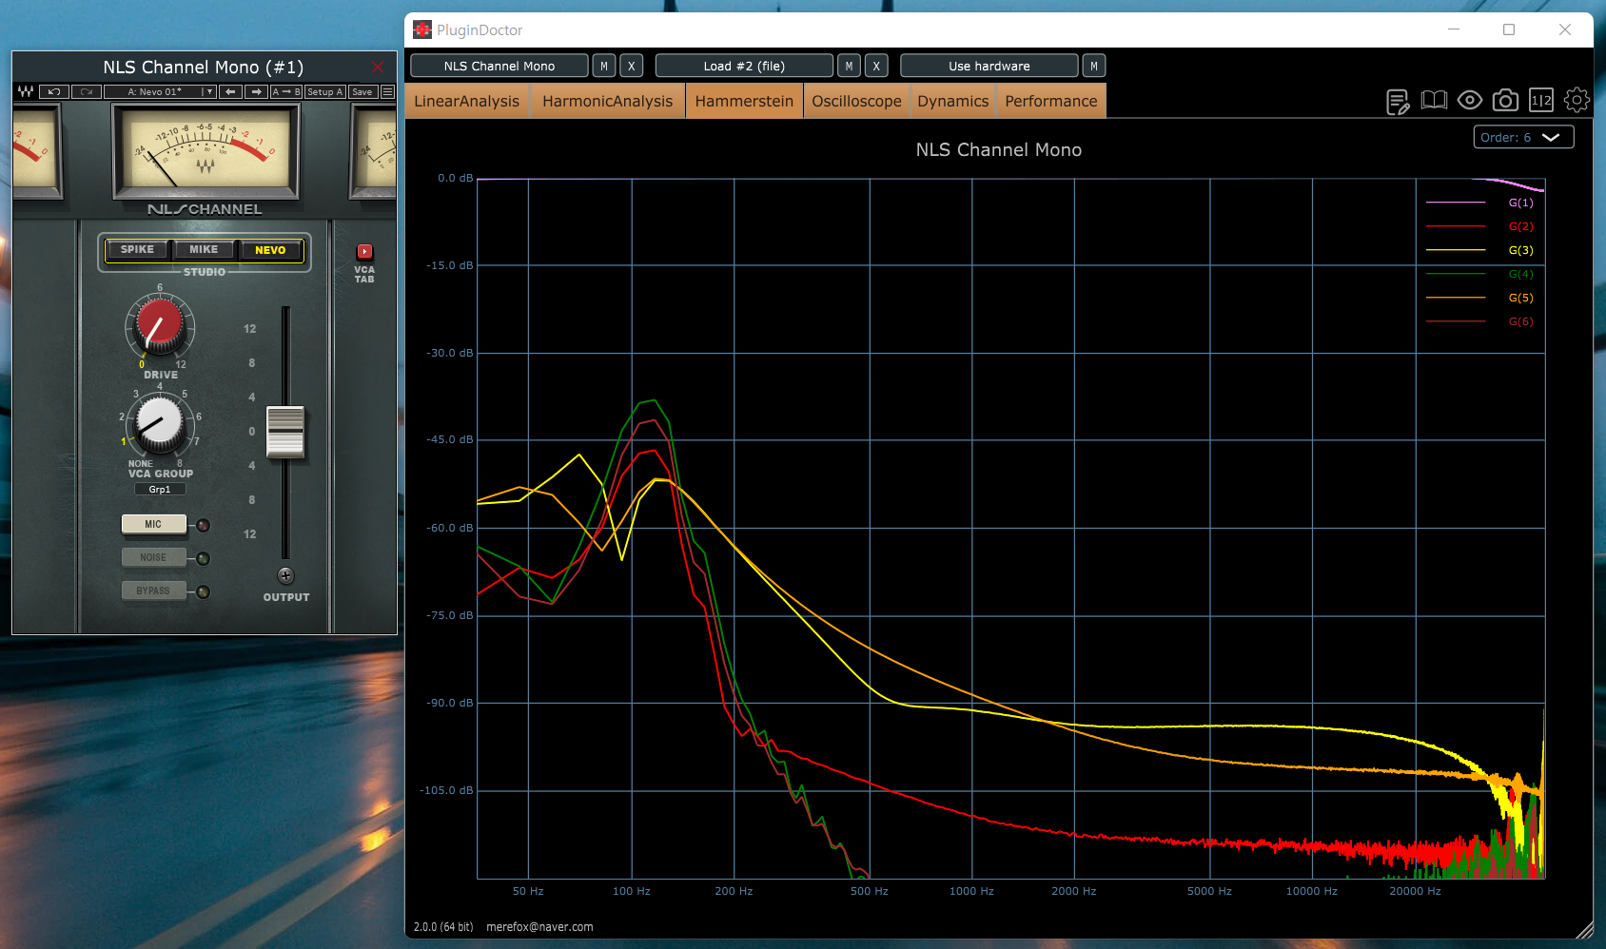Open PluginDoctor settings gear

1577,100
